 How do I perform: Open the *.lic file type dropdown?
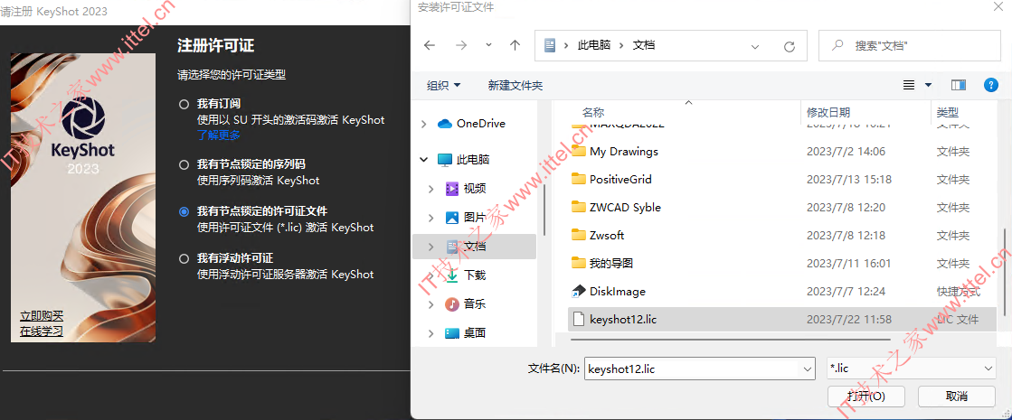click(912, 369)
